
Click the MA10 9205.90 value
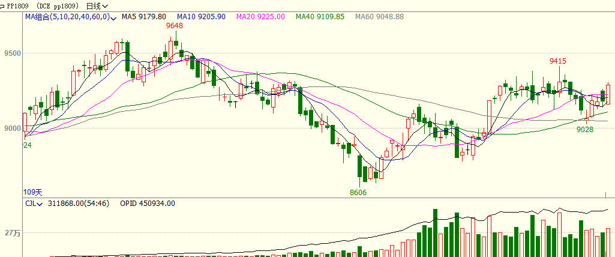pyautogui.click(x=201, y=17)
